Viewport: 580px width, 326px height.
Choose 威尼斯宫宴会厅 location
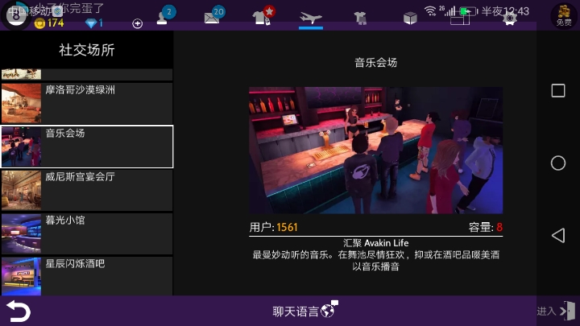pos(87,190)
